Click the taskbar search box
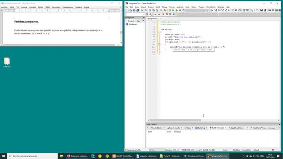The image size is (283, 159). click(x=32, y=156)
